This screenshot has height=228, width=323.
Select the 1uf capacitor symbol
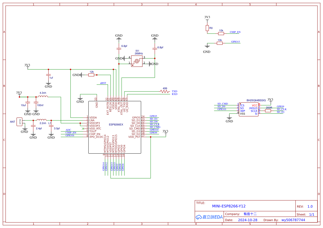click(48, 75)
